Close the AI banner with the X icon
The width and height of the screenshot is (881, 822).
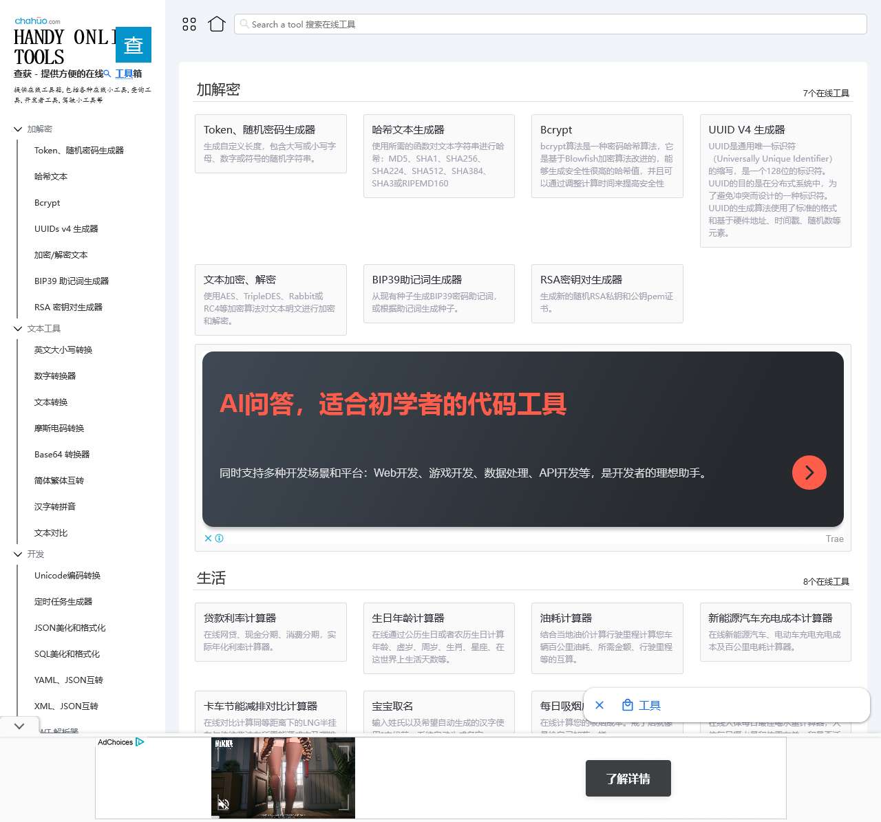click(x=208, y=539)
